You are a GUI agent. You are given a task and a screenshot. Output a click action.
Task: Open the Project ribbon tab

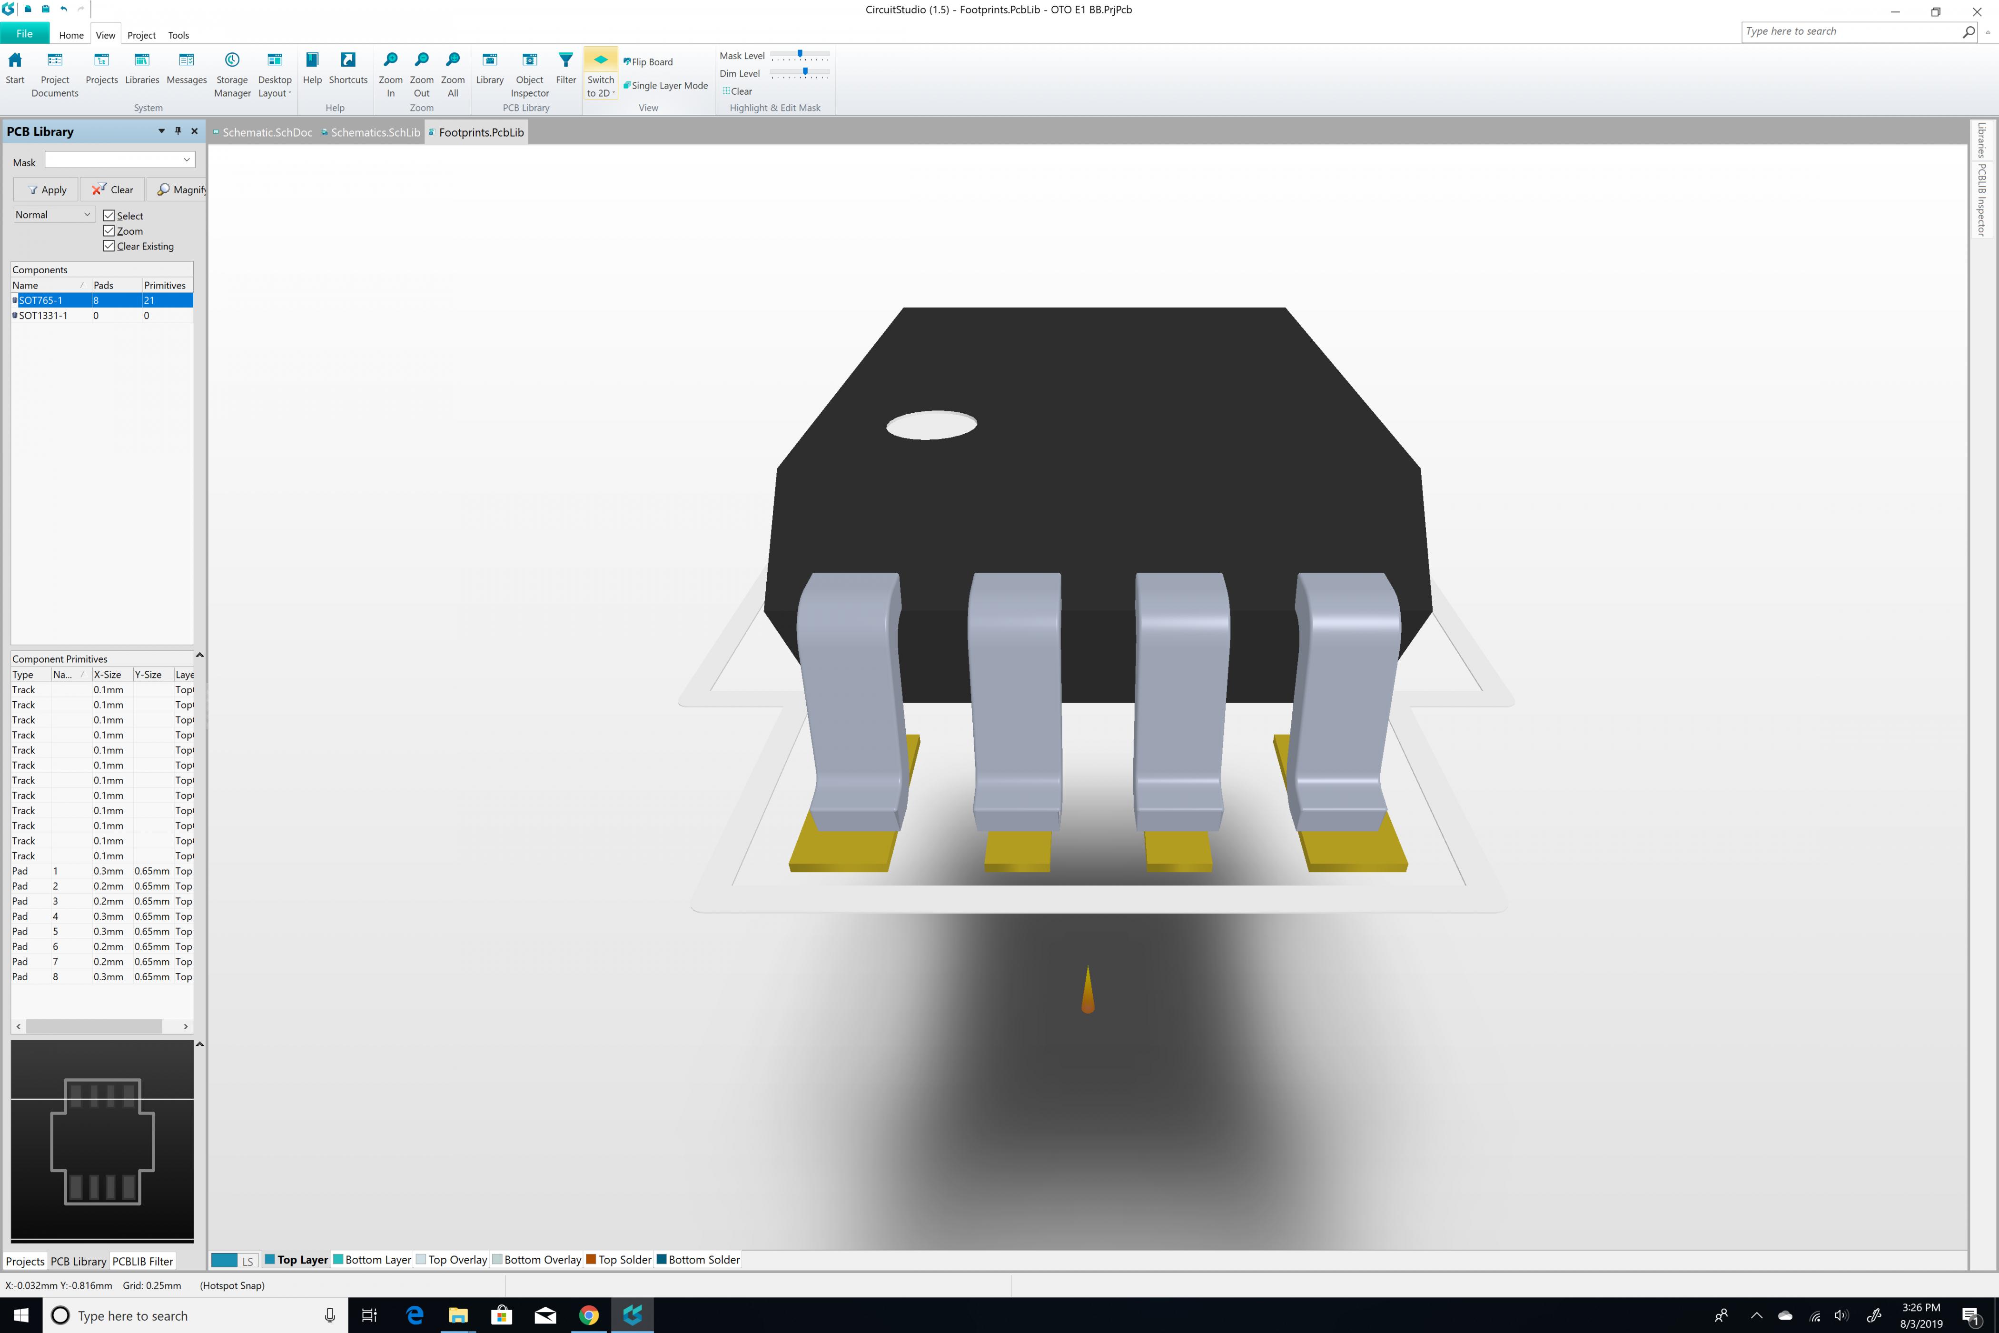click(x=141, y=35)
